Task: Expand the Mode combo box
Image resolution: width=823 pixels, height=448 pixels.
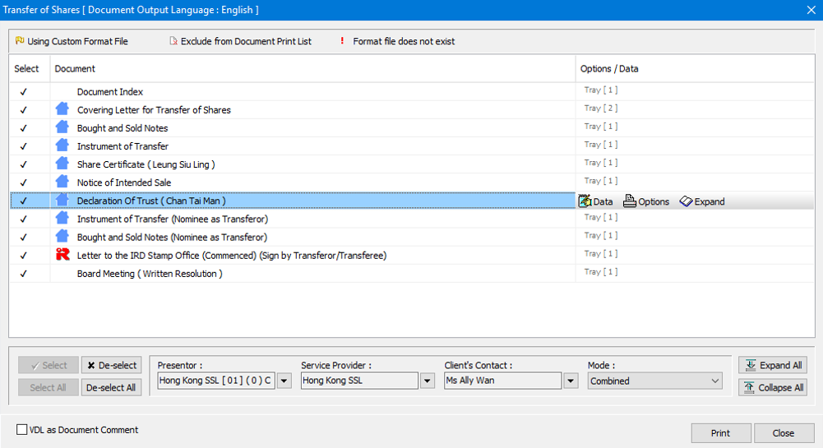Action: pos(714,381)
